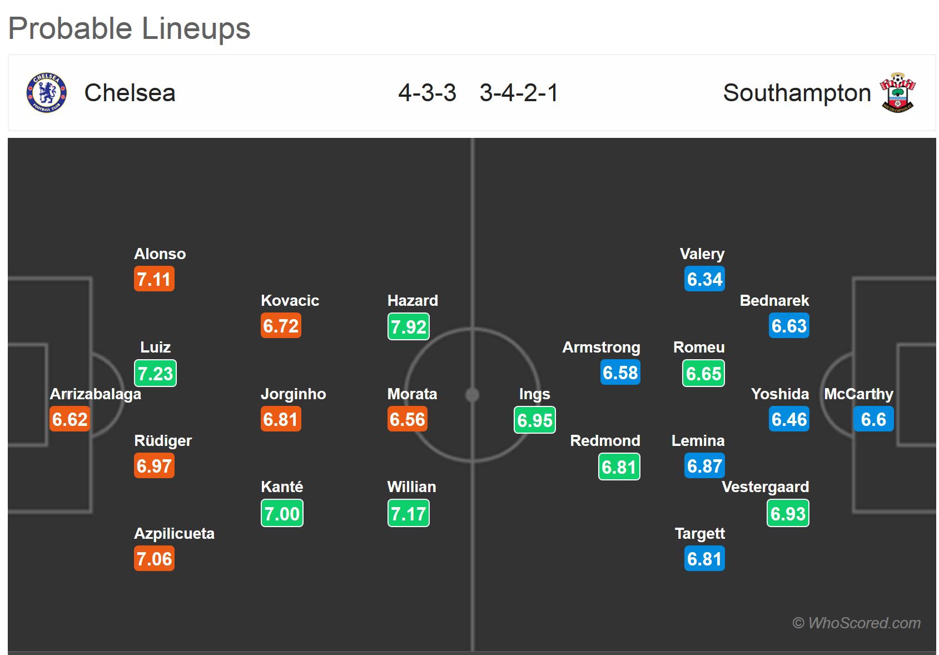Select the Southampton 3-4-2-1 formation text

[x=519, y=93]
